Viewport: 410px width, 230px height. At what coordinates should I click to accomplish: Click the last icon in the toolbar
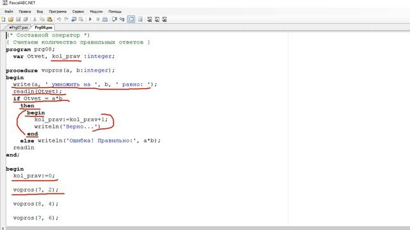point(165,19)
